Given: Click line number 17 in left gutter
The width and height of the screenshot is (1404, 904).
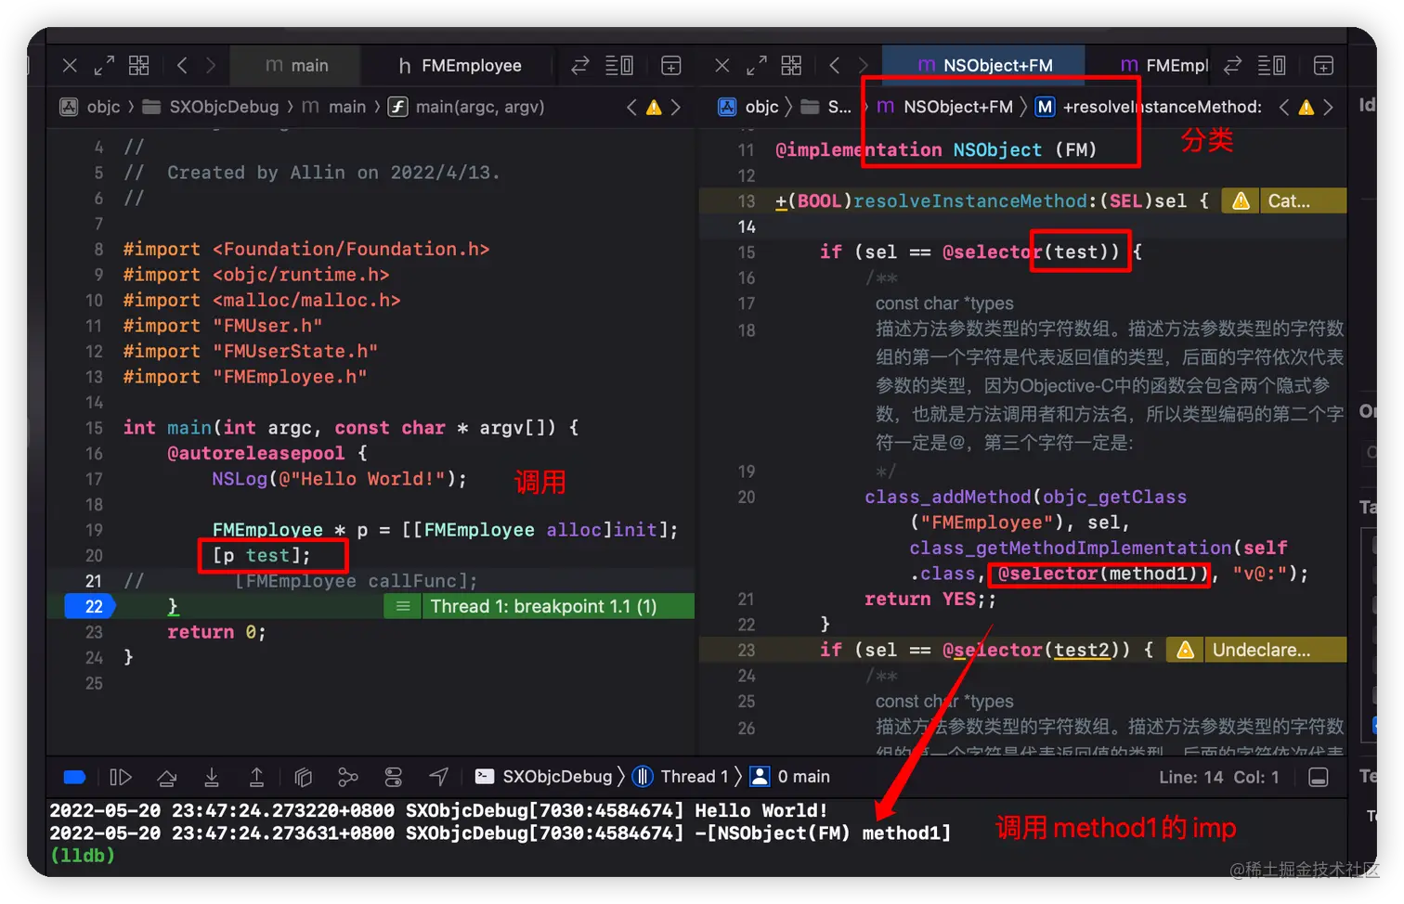Looking at the screenshot, I should 94,479.
